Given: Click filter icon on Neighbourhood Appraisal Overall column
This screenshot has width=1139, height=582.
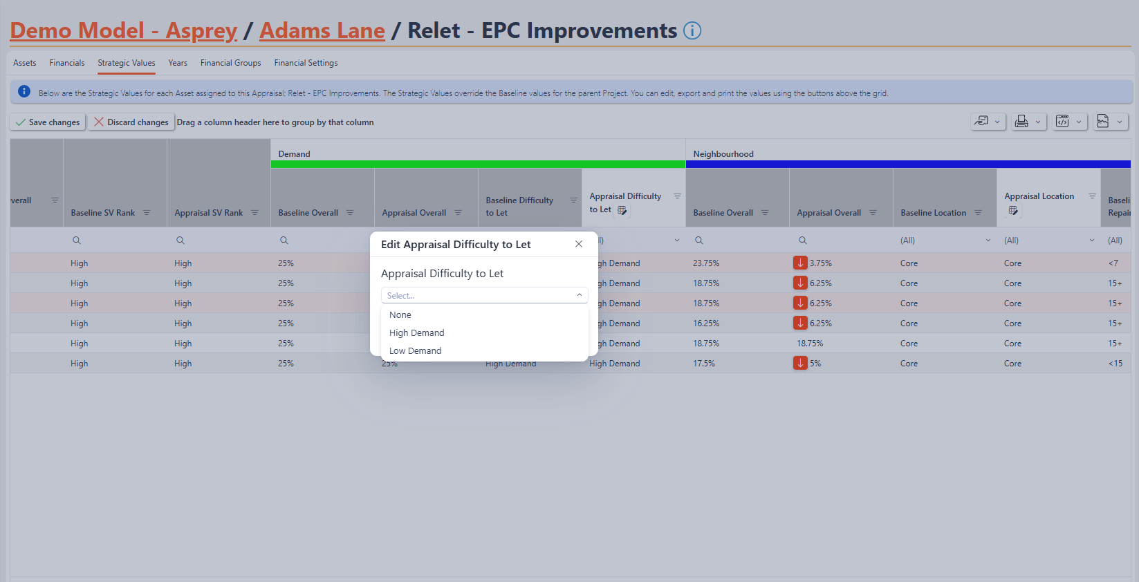Looking at the screenshot, I should point(873,213).
